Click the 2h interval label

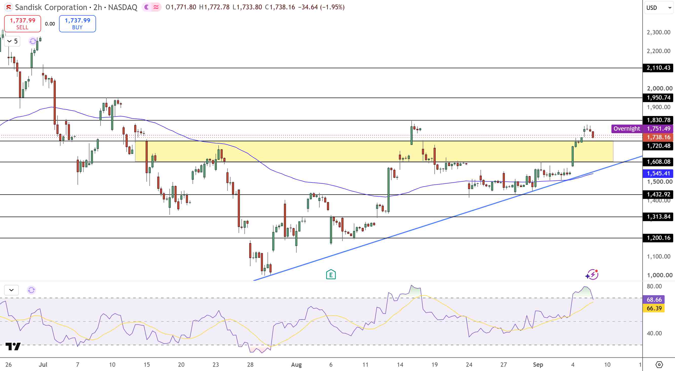tap(98, 7)
